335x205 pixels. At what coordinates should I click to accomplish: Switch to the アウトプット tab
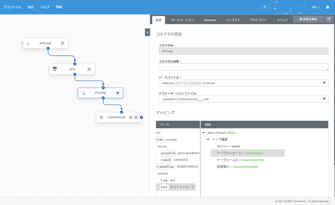[258, 20]
